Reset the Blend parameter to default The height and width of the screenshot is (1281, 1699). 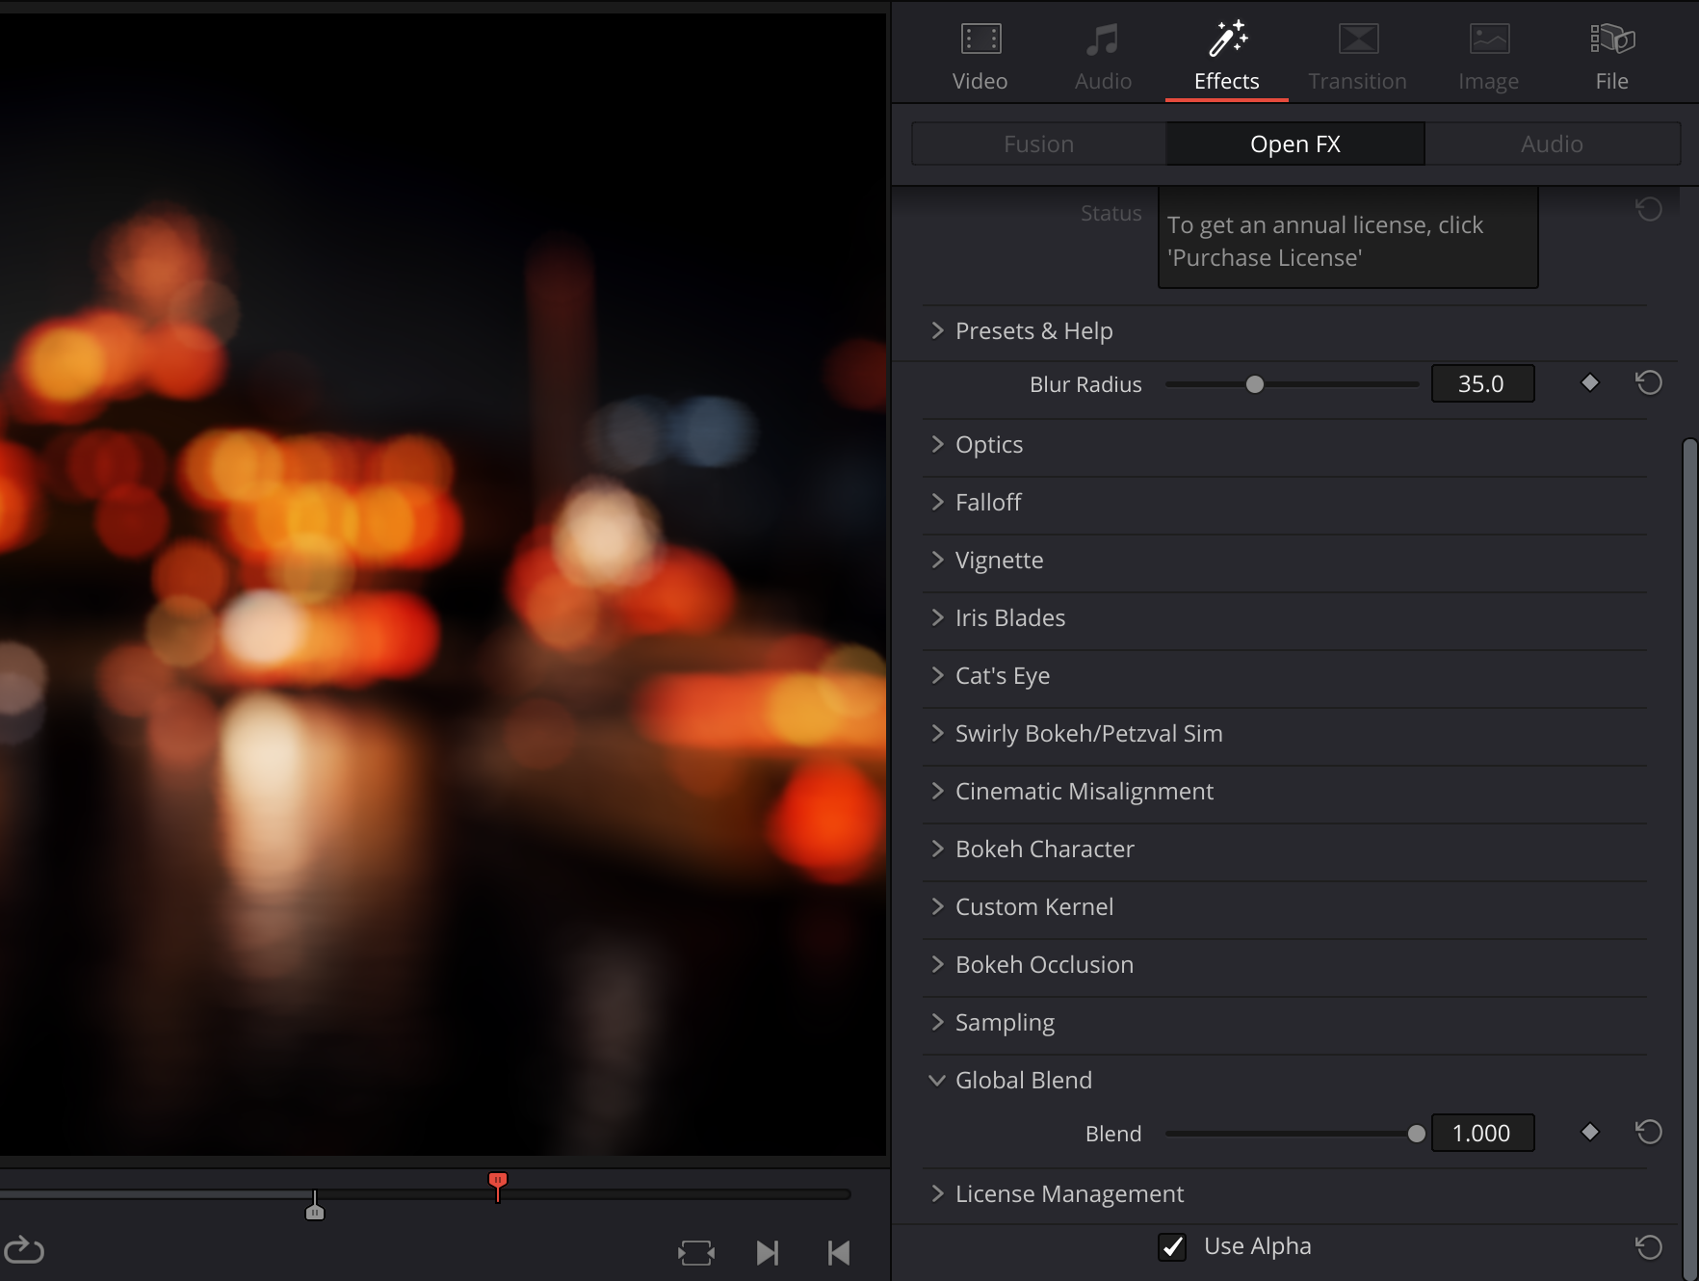pos(1647,1133)
